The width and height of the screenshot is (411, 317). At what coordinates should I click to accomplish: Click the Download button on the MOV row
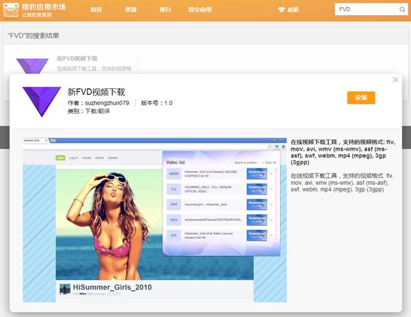pos(257,220)
